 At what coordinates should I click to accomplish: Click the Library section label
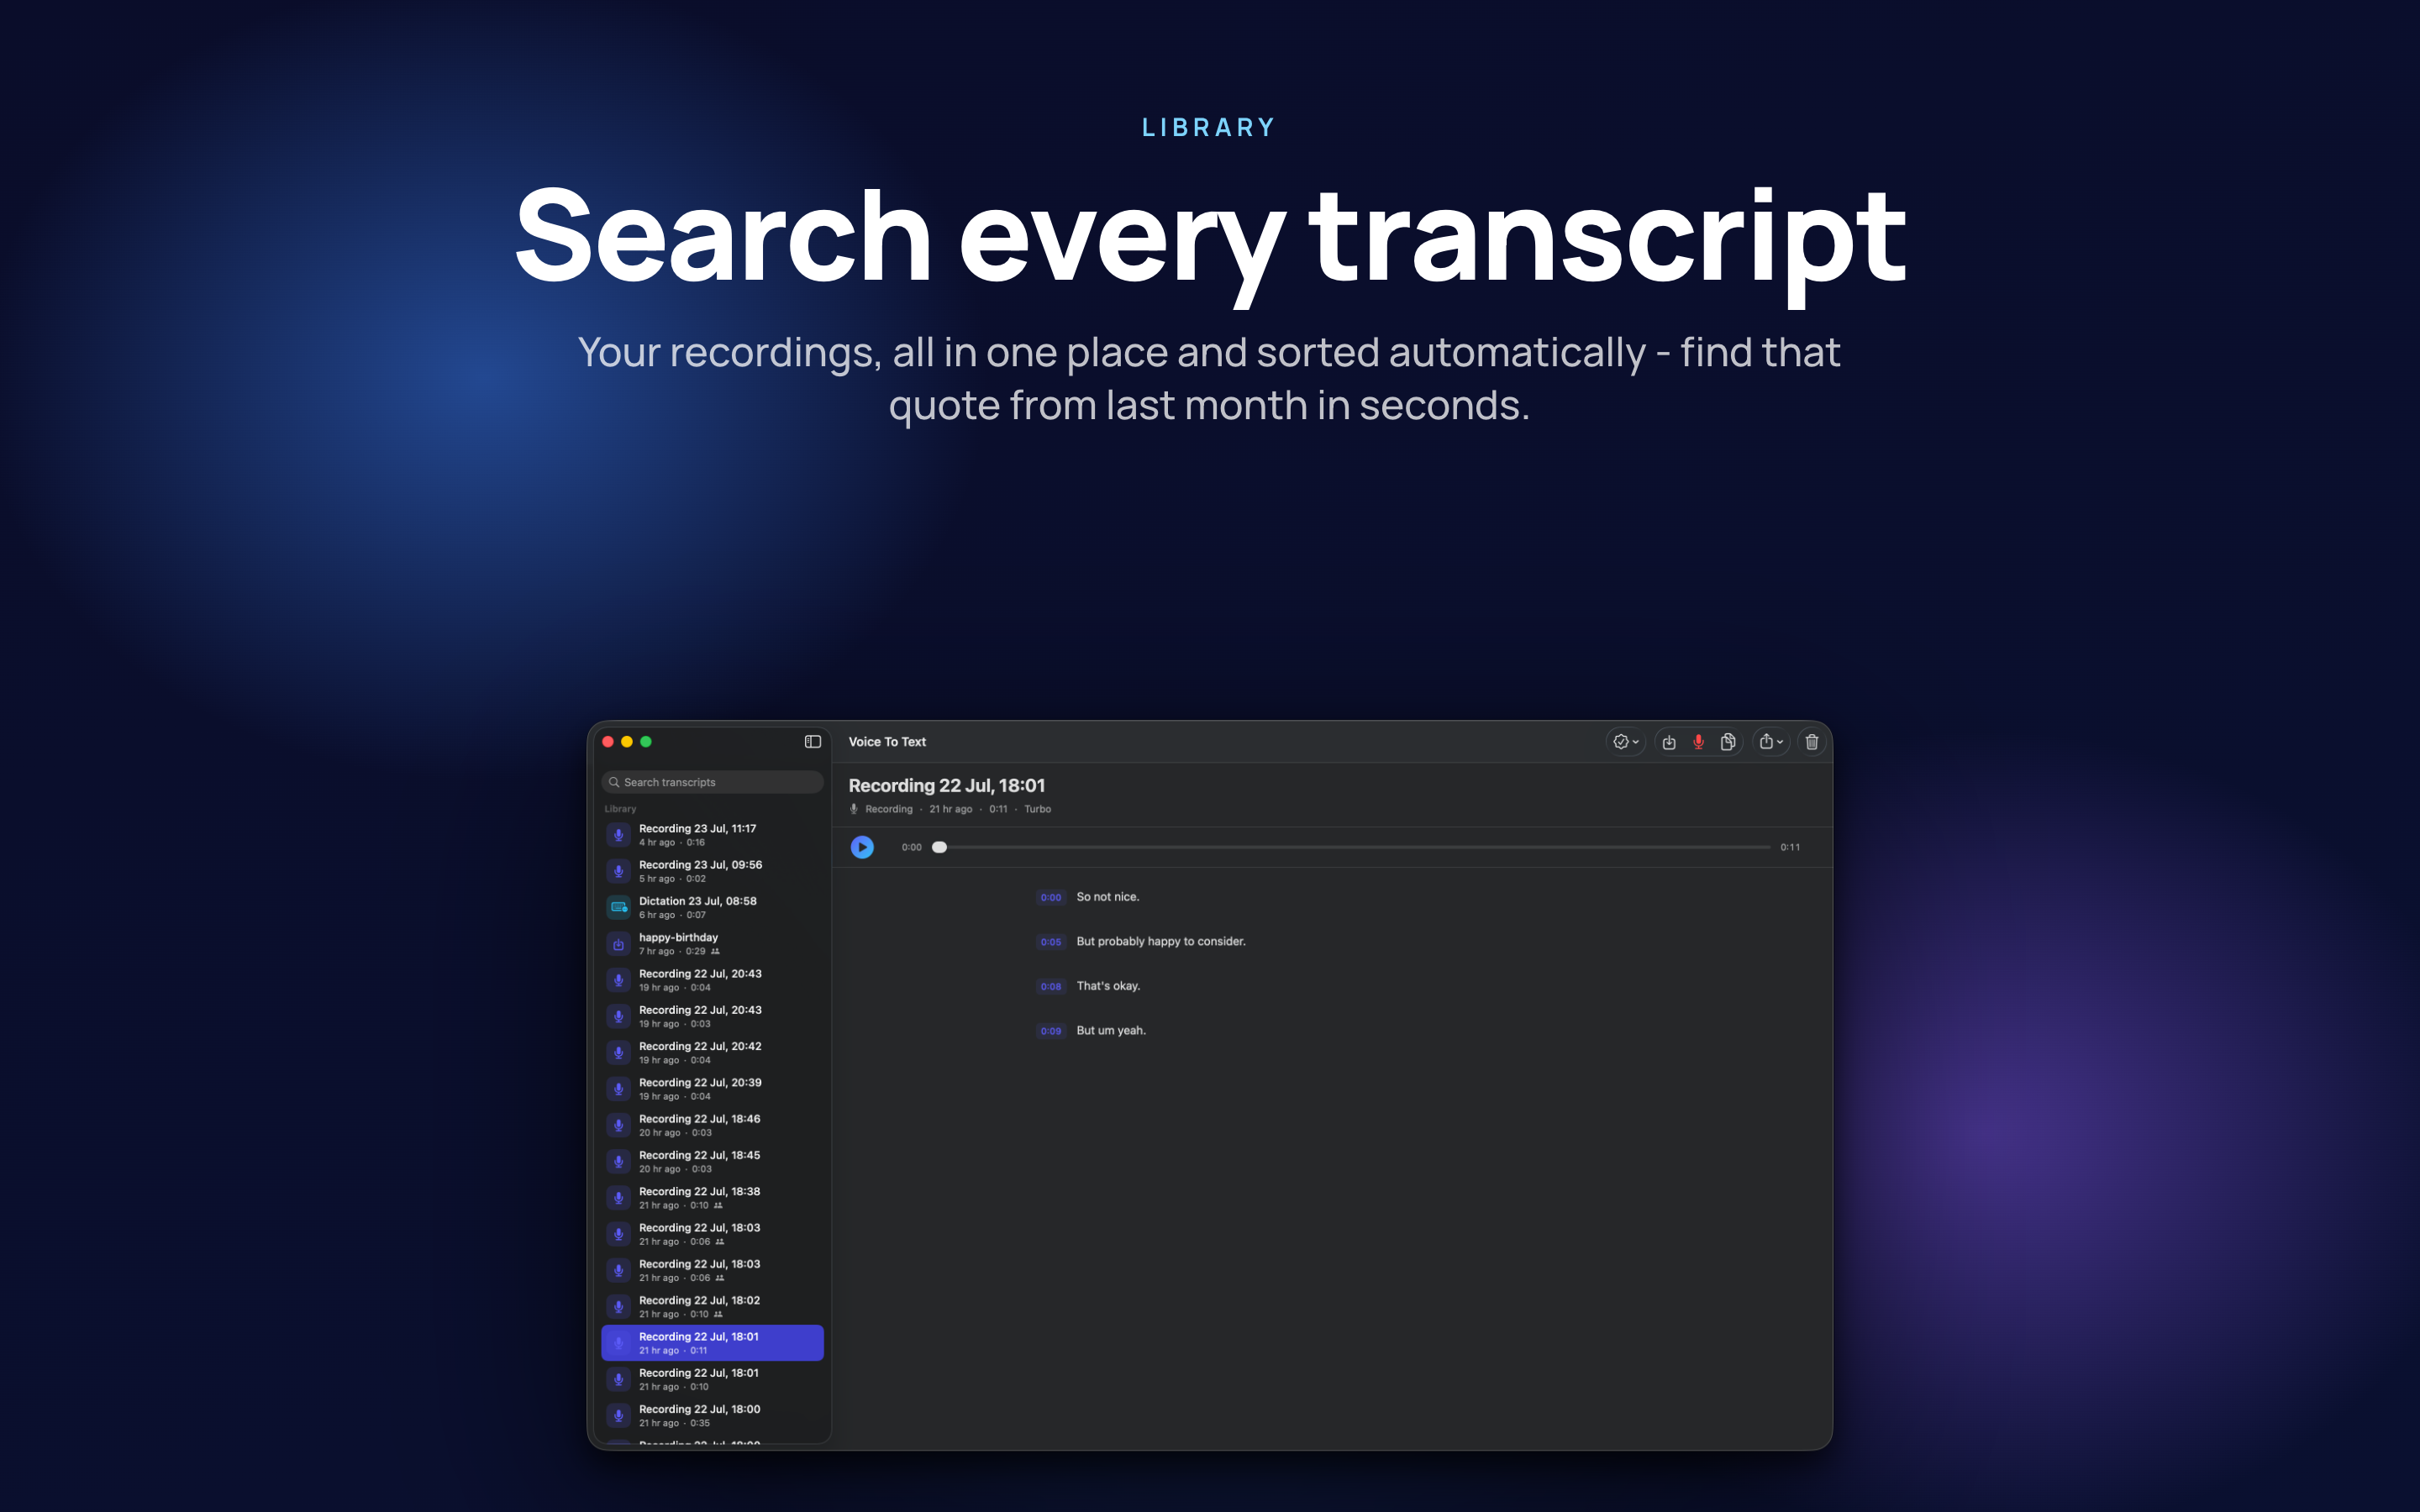tap(620, 809)
